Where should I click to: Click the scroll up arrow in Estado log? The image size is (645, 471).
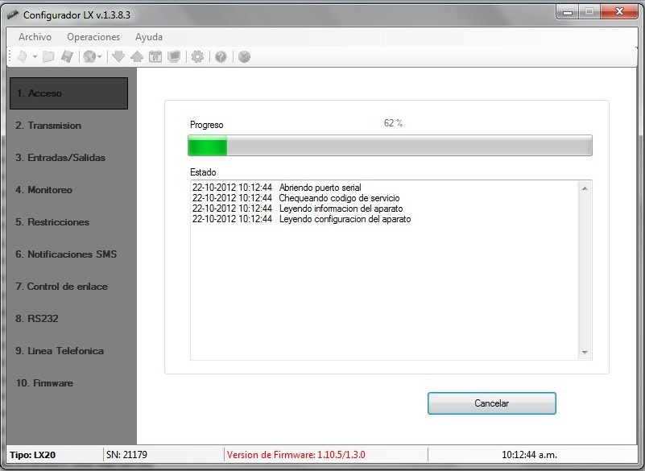tap(585, 188)
